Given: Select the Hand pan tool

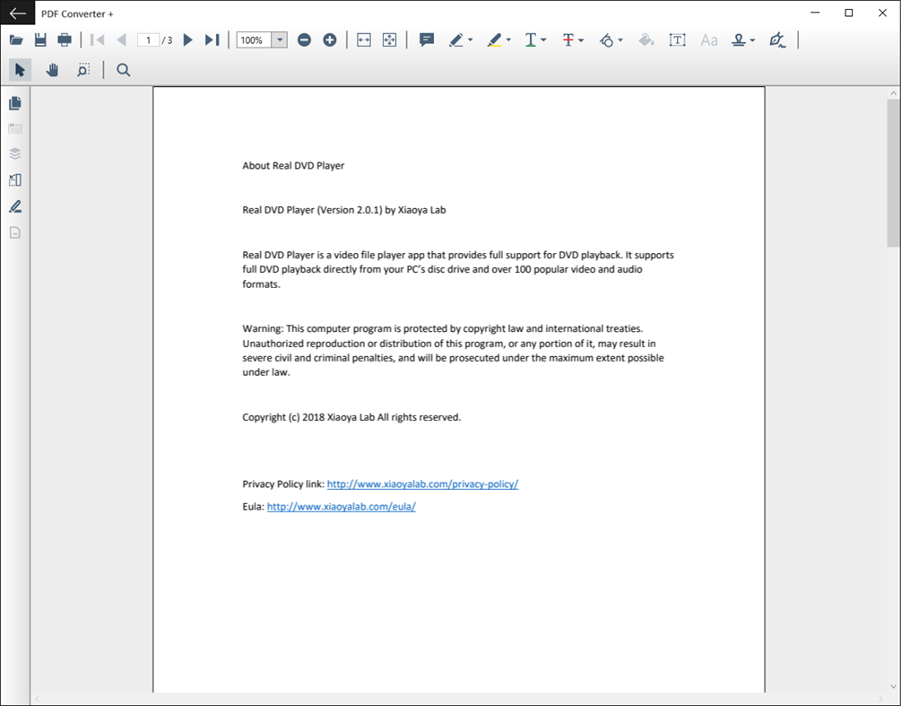Looking at the screenshot, I should pyautogui.click(x=51, y=69).
